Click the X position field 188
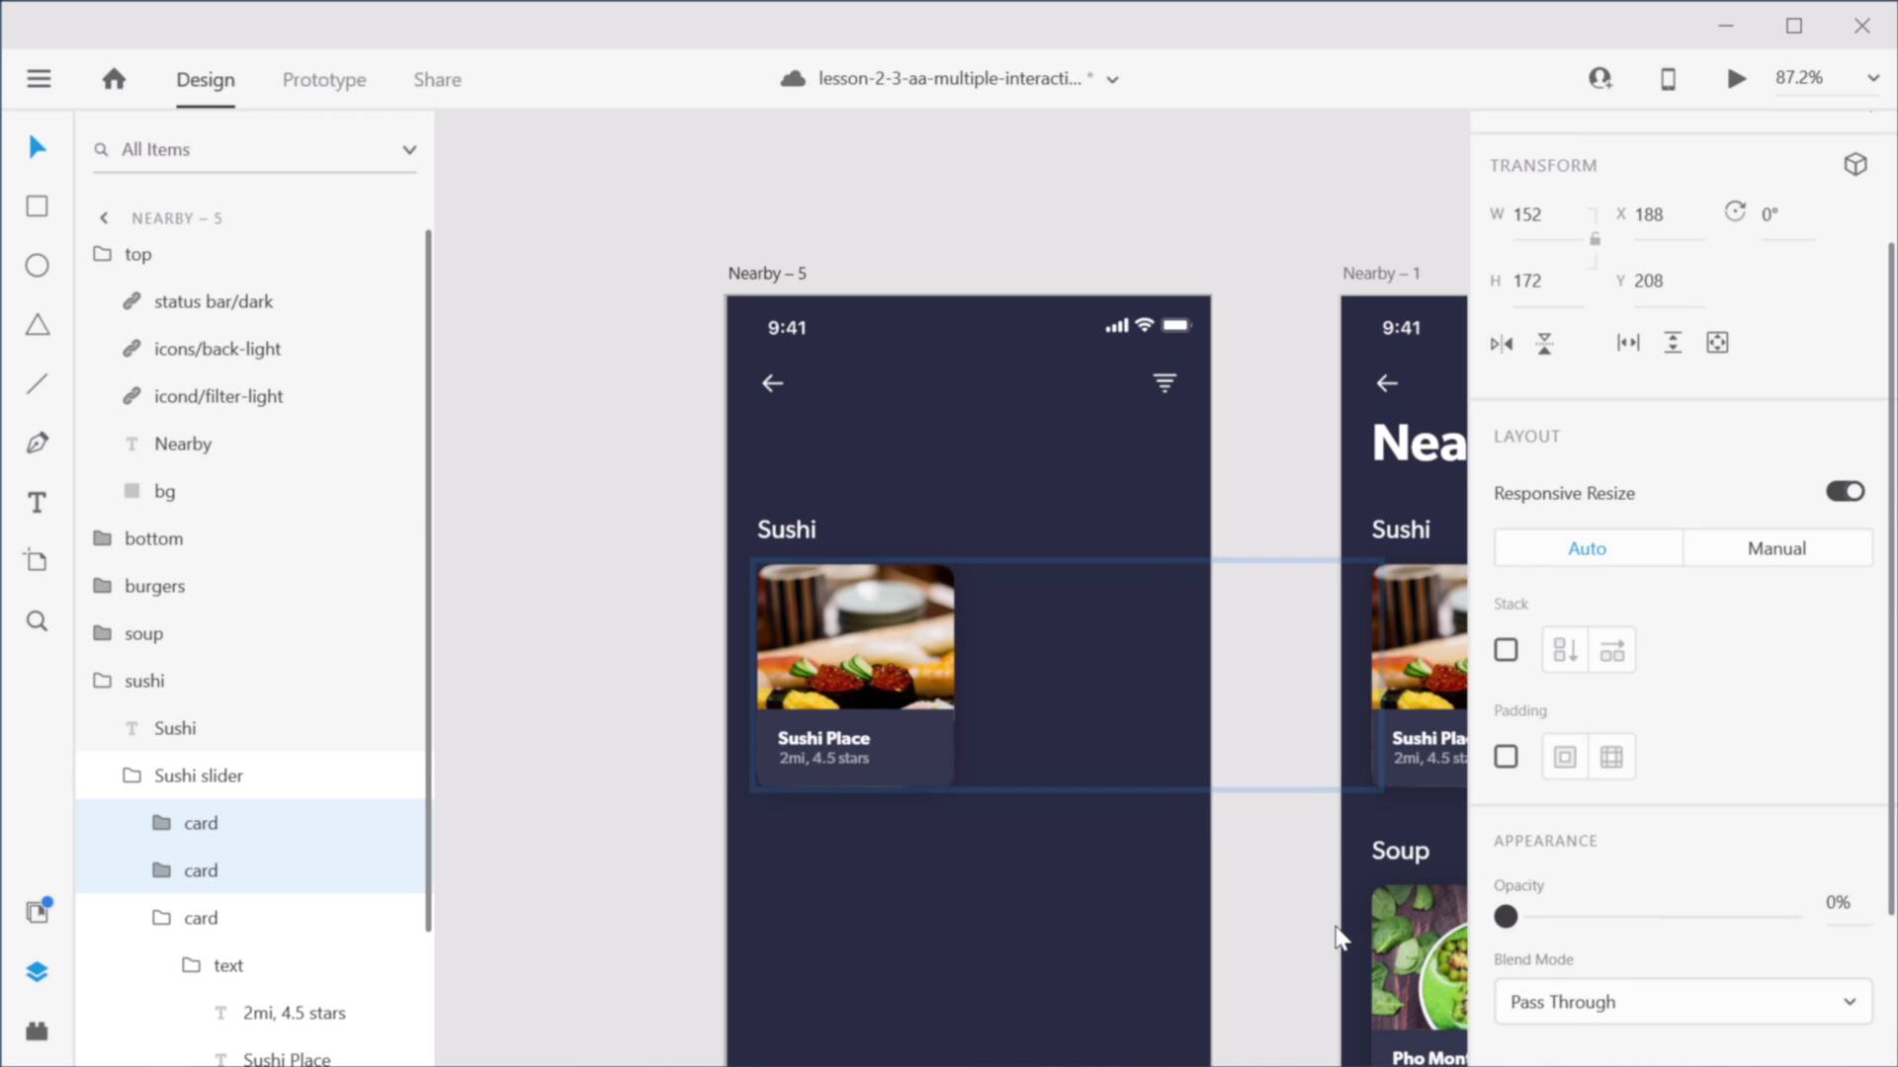The width and height of the screenshot is (1898, 1067). pyautogui.click(x=1669, y=214)
